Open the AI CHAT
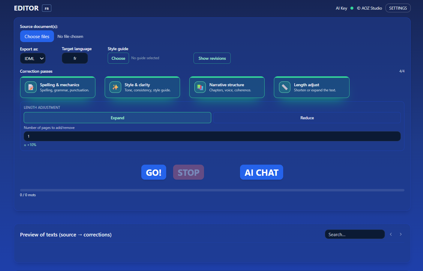Screen dimensions: 423x271 tap(262, 172)
